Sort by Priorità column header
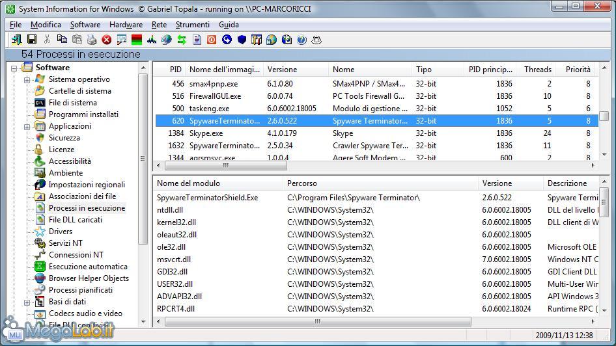The height and width of the screenshot is (346, 616). (576, 70)
